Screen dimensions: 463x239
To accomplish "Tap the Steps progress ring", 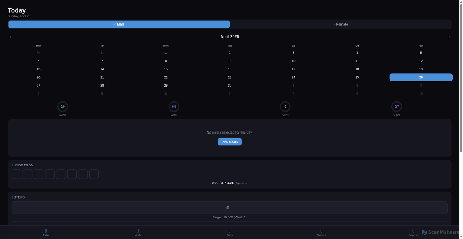I will [x=285, y=107].
